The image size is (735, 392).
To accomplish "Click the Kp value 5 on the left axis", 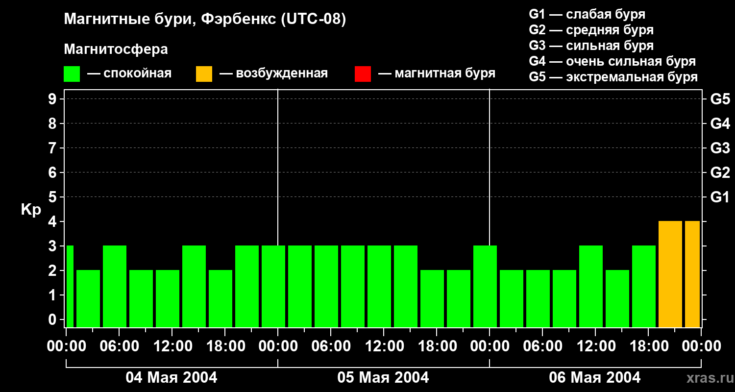I will click(53, 197).
